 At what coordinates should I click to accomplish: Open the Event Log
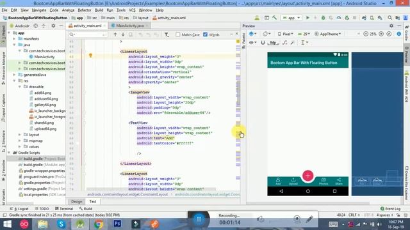tap(390, 209)
